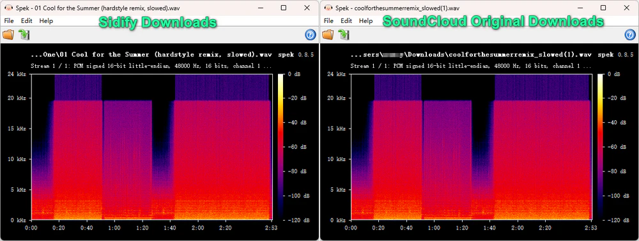Open Edit menu in left Spek window
The width and height of the screenshot is (639, 241).
click(x=26, y=21)
